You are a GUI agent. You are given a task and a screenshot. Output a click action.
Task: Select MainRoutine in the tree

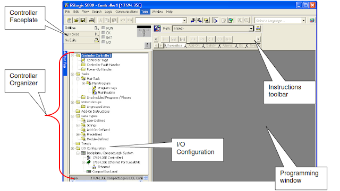point(106,93)
